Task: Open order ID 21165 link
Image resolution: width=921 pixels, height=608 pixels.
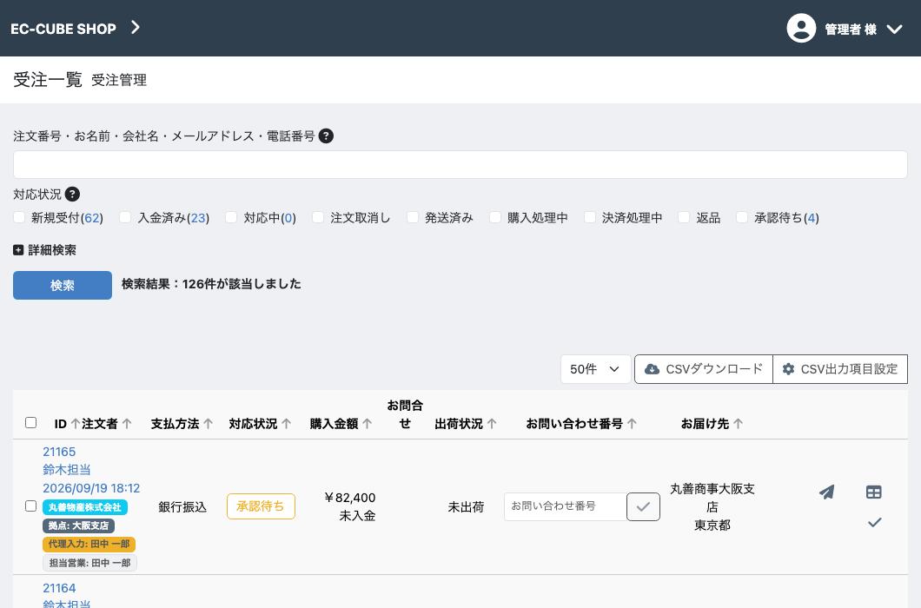Action: tap(59, 452)
